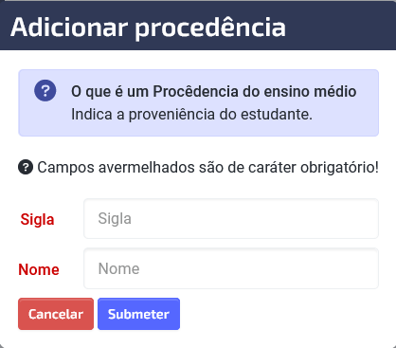Click the 'Campos avermelhados' required fields notice
Image resolution: width=396 pixels, height=348 pixels.
tap(207, 167)
